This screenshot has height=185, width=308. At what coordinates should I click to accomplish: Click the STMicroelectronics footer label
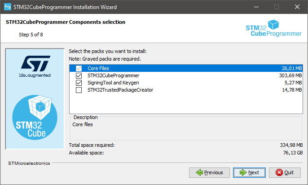click(29, 163)
